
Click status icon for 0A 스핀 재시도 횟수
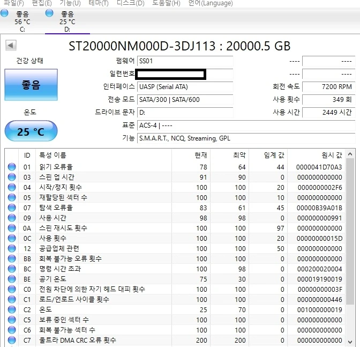tap(12, 228)
